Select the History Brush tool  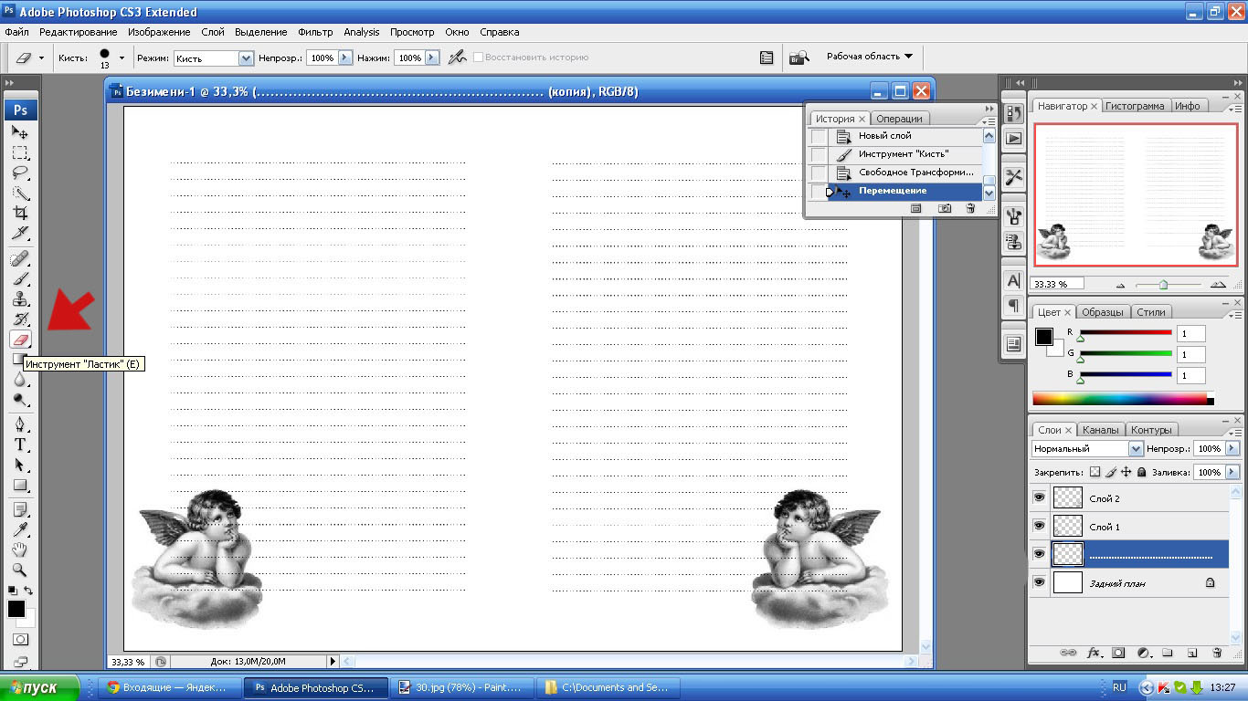[20, 319]
